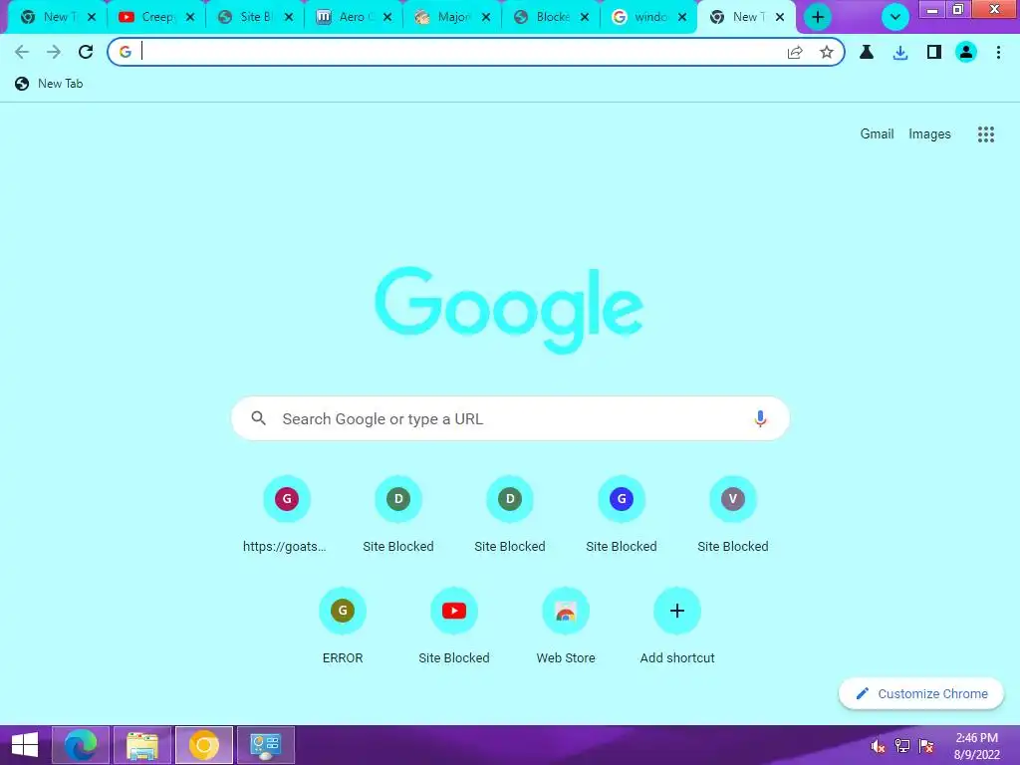Viewport: 1020px width, 765px height.
Task: Reload the current page
Action: pos(86,52)
